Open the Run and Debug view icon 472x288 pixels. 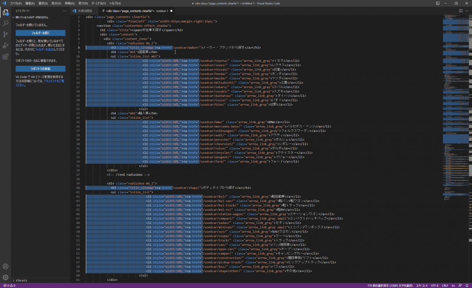point(6,45)
